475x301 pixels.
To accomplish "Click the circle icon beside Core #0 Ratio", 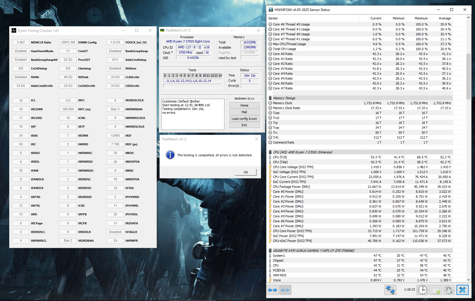I will coord(270,54).
